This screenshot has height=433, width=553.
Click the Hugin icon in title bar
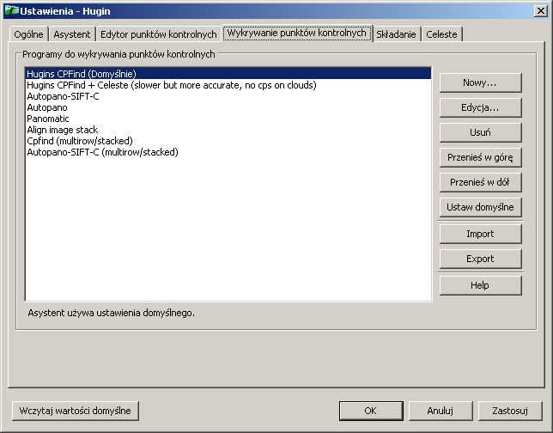11,11
